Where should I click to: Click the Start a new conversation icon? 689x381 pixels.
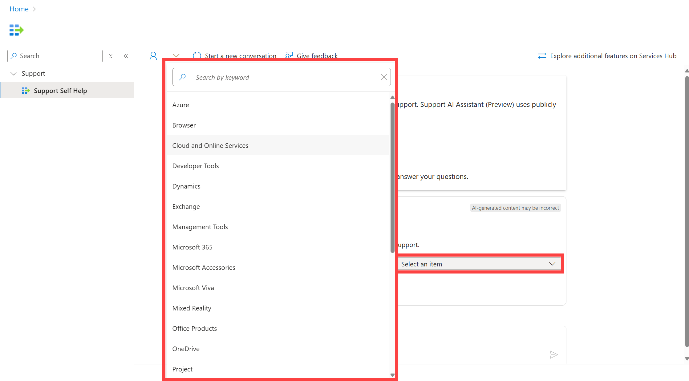click(197, 55)
